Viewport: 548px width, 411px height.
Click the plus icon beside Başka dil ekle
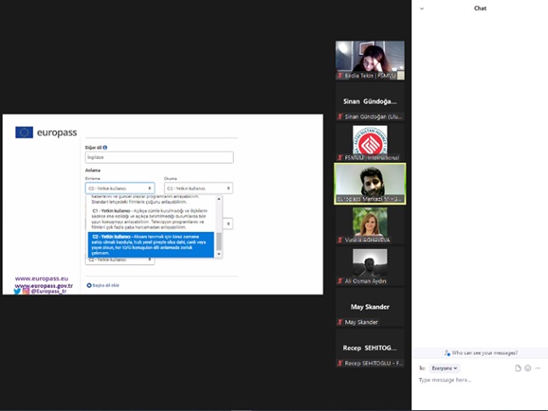click(x=88, y=285)
